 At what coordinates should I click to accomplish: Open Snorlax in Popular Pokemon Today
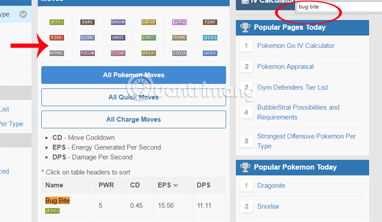pos(268,206)
